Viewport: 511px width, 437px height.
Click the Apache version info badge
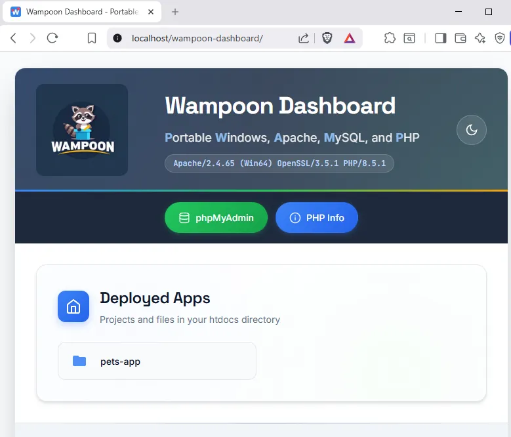coord(279,163)
